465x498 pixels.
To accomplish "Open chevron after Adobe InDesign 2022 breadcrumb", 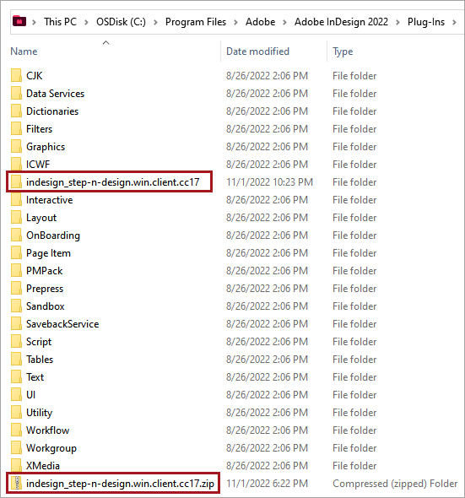I will point(397,22).
